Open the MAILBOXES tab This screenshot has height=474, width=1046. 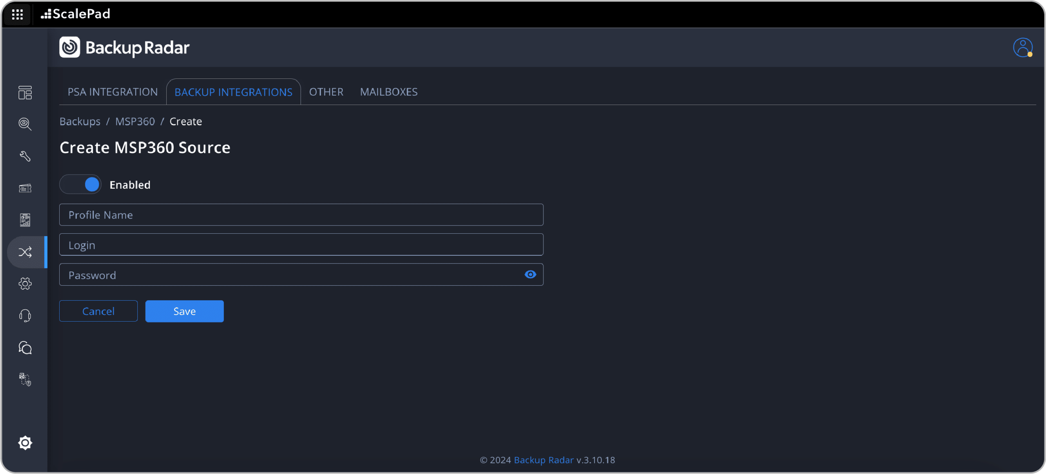389,92
